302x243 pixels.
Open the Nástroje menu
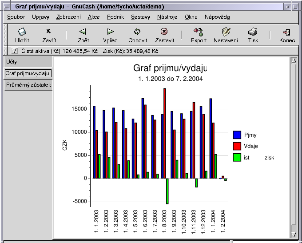coord(167,17)
